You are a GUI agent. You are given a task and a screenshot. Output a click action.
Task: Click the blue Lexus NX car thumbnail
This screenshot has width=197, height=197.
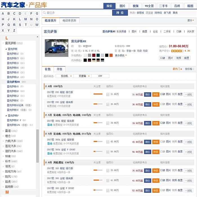(x=57, y=48)
